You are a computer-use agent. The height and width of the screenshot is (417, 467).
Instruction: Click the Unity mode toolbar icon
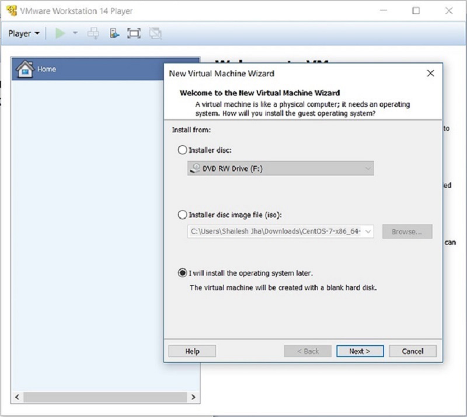[x=155, y=33]
